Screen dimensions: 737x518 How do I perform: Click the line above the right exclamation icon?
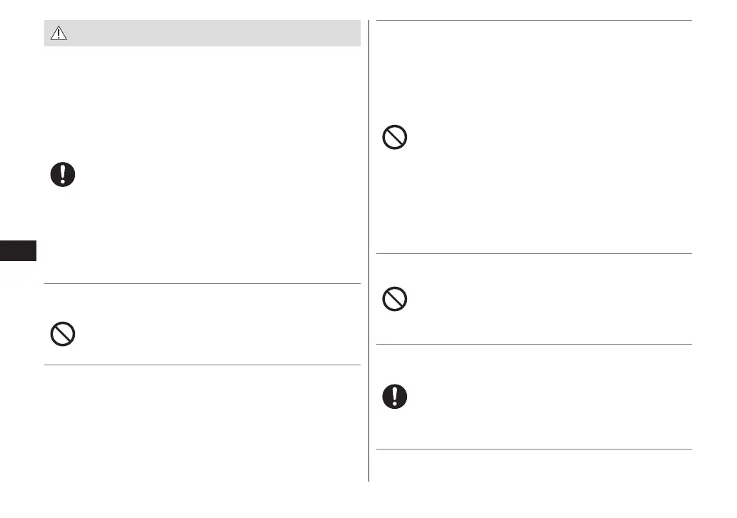[x=533, y=345]
